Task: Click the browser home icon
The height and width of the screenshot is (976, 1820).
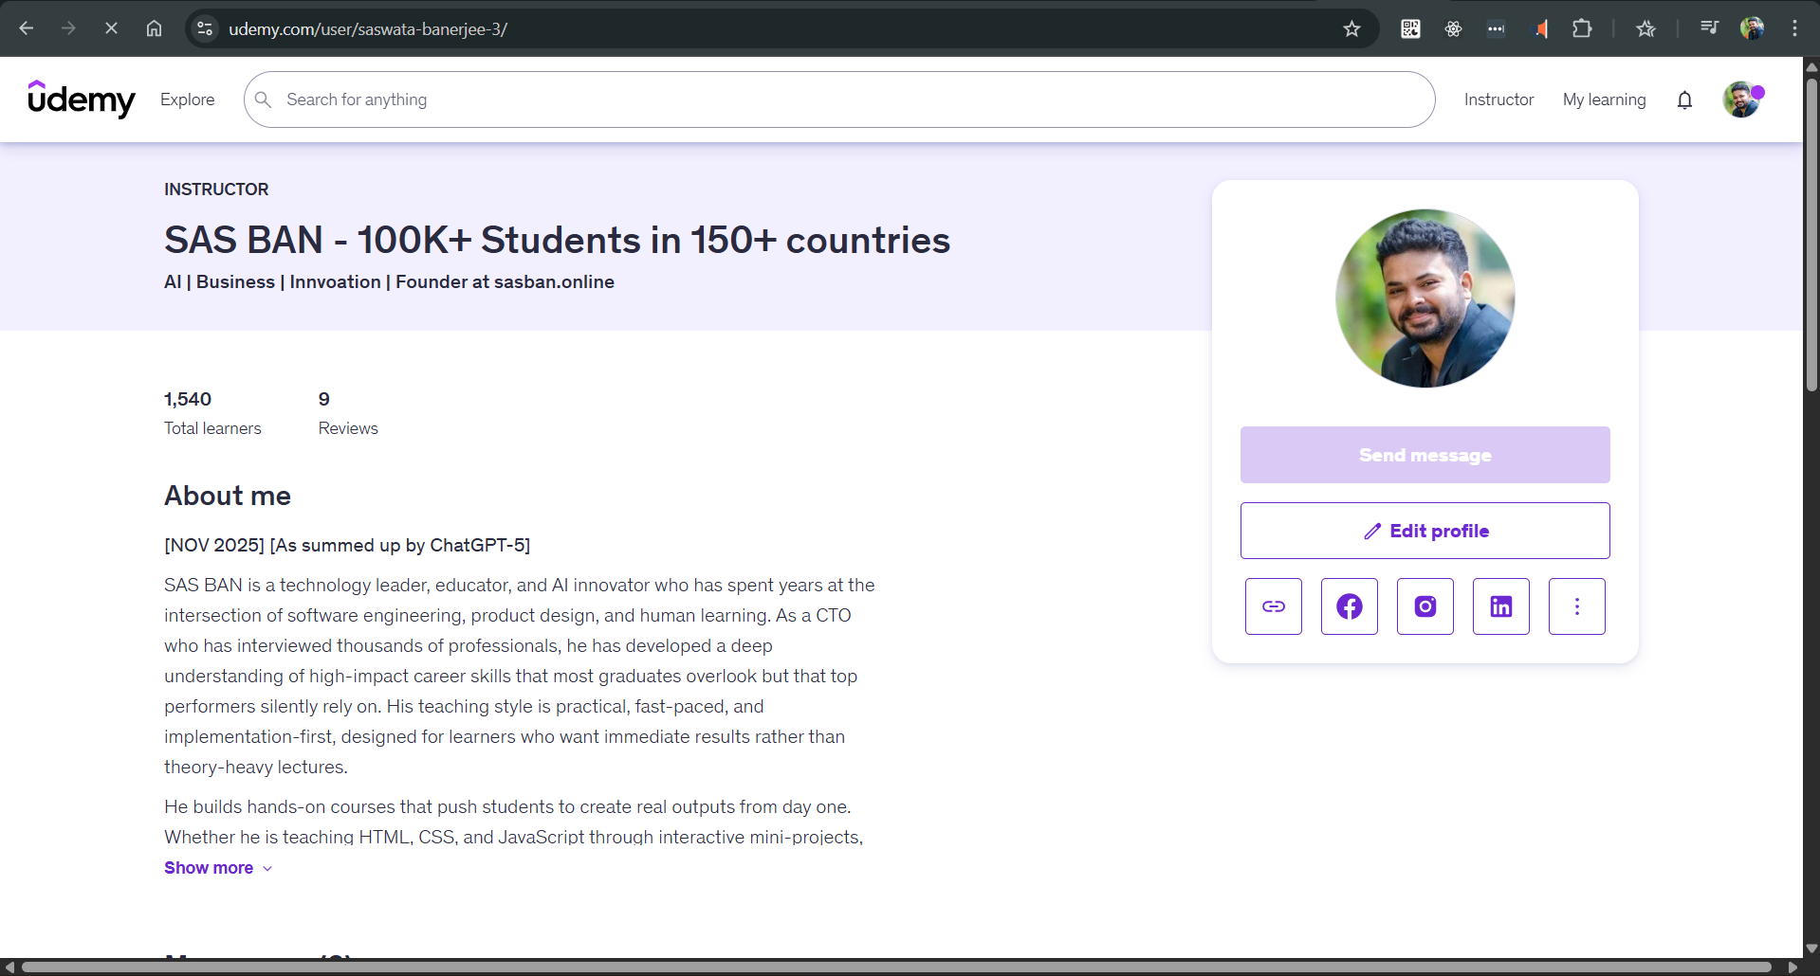Action: (x=154, y=28)
